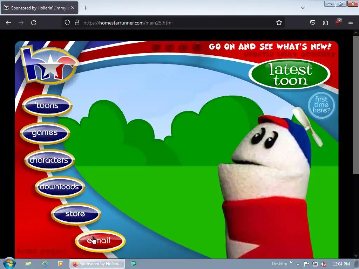Open the media player taskbar icon
The height and width of the screenshot is (269, 359).
60,264
